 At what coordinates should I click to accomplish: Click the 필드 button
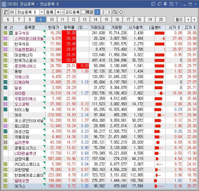179,19
